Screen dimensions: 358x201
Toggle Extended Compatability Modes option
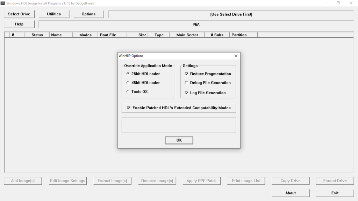129,108
